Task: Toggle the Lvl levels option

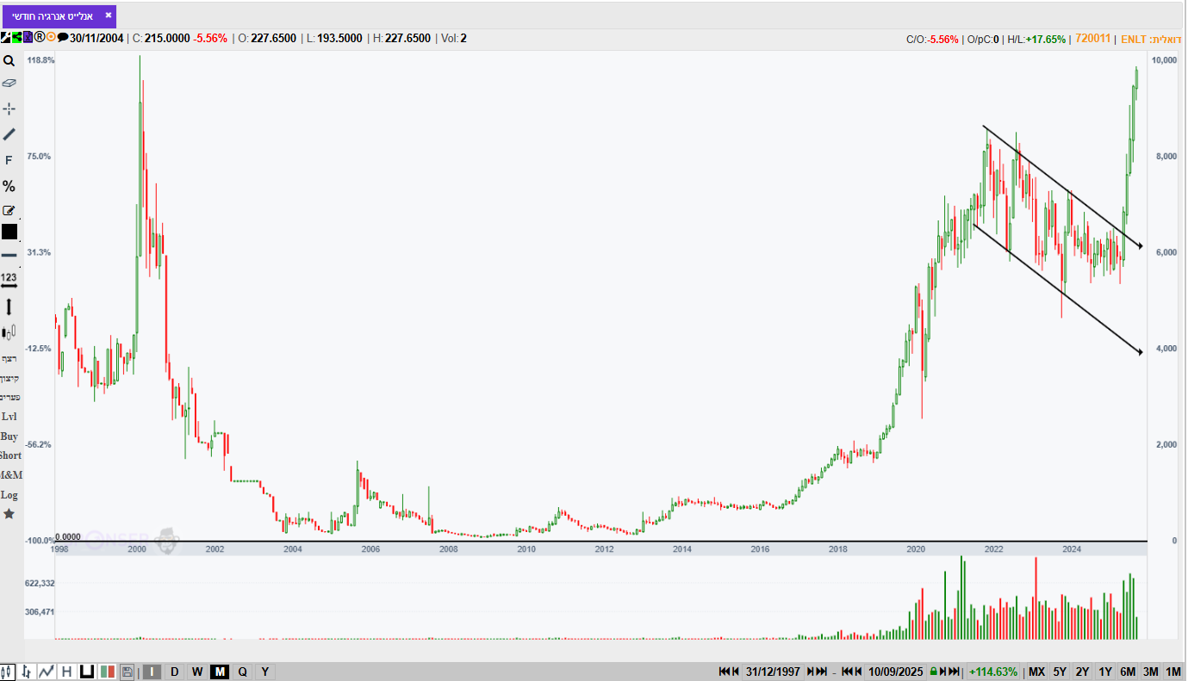Action: (x=9, y=417)
